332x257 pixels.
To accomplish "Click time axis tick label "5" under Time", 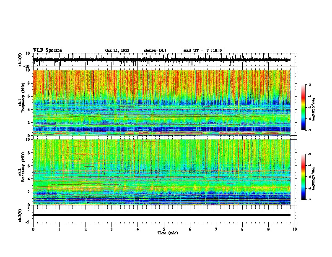I will (164, 229).
